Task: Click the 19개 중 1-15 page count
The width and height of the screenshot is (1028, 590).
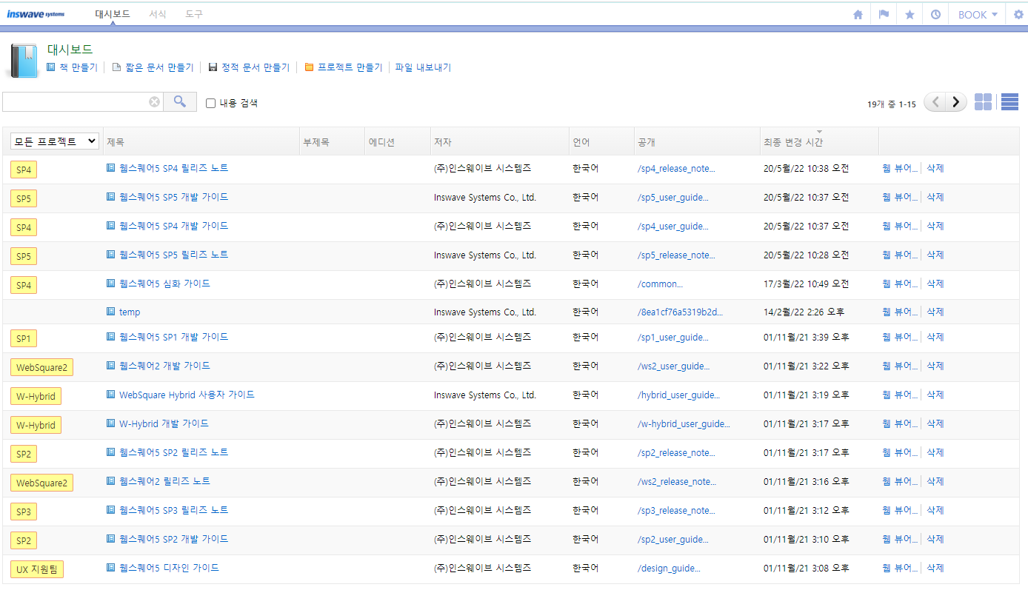Action: pos(892,104)
